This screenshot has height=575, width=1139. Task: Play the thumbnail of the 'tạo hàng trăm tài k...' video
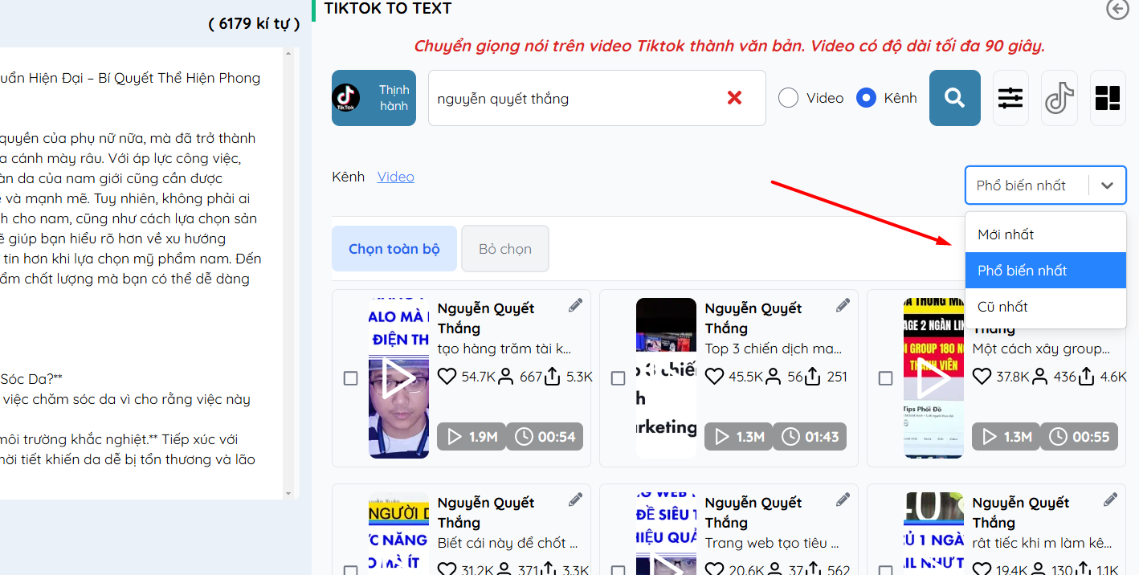398,378
